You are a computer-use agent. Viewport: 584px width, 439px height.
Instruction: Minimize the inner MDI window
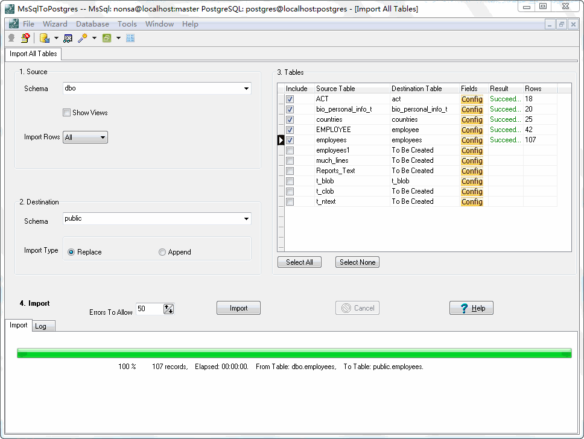550,25
